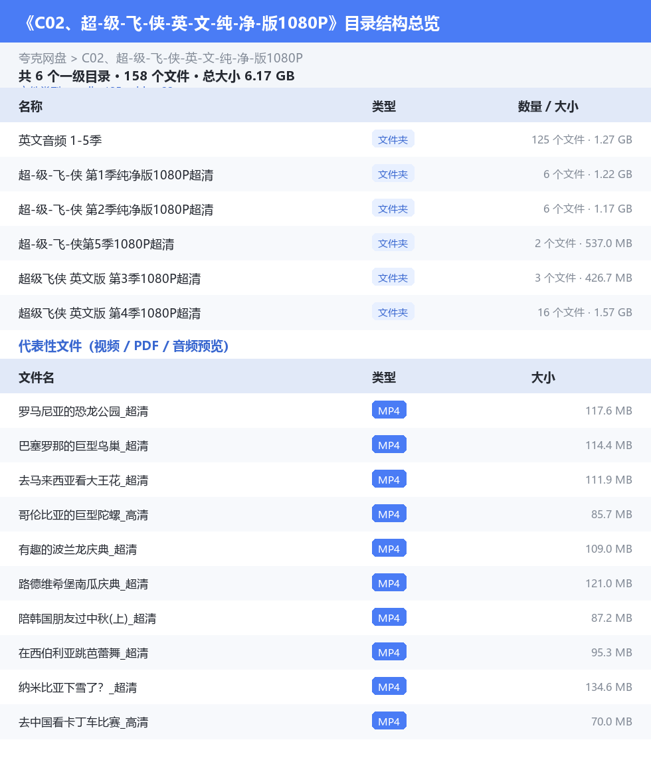
Task: Select file 哥伦比亚的巨型陀螺_高清
Action: click(325, 514)
